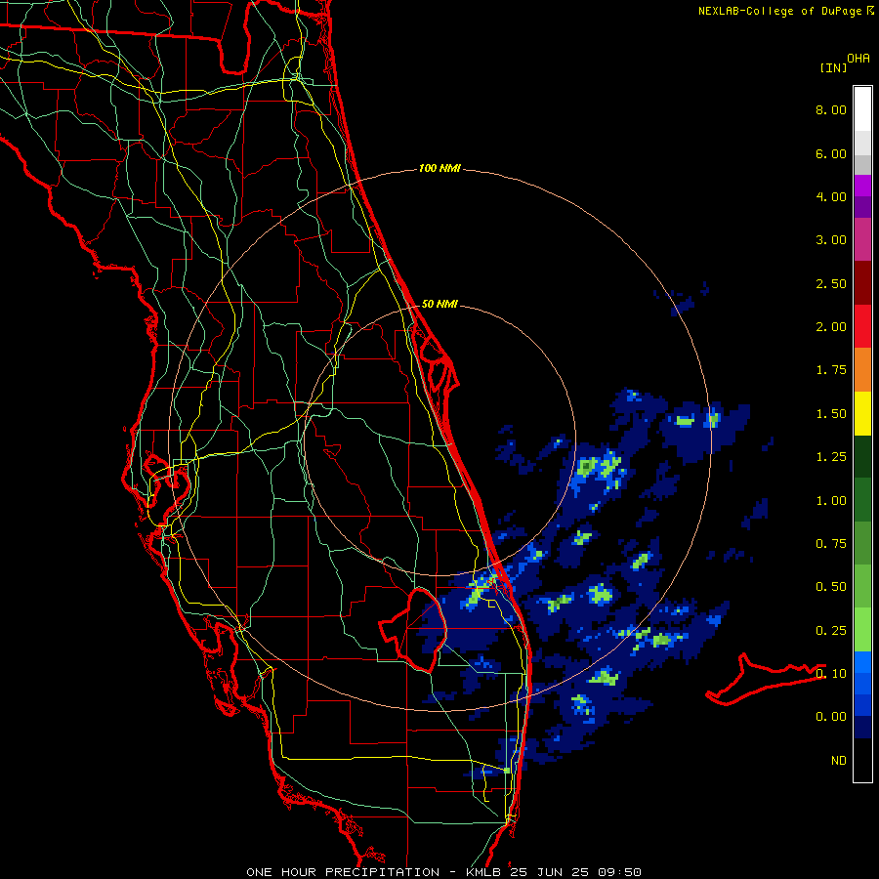Click the 3.00 scale value
Image resolution: width=879 pixels, height=879 pixels.
pos(831,240)
